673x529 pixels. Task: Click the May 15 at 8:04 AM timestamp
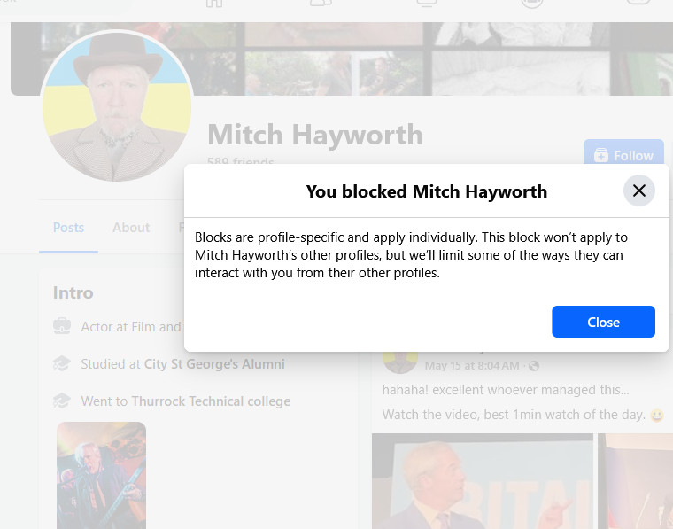(x=472, y=366)
